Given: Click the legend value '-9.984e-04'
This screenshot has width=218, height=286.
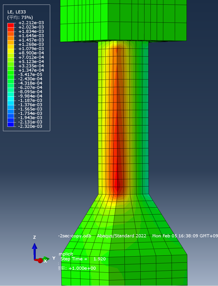Looking at the screenshot, I should (30, 96).
